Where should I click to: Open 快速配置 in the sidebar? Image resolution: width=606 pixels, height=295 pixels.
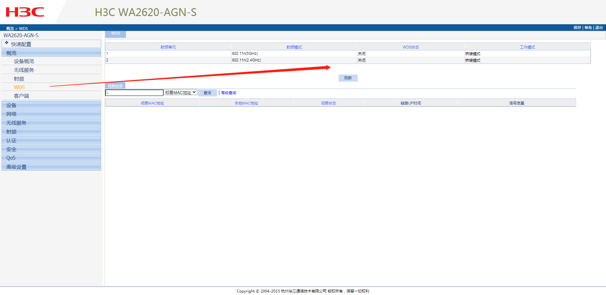tap(51, 44)
